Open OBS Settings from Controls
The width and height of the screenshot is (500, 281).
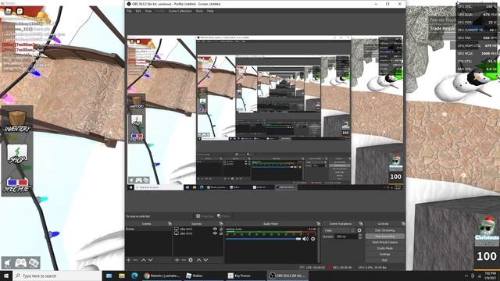(385, 254)
